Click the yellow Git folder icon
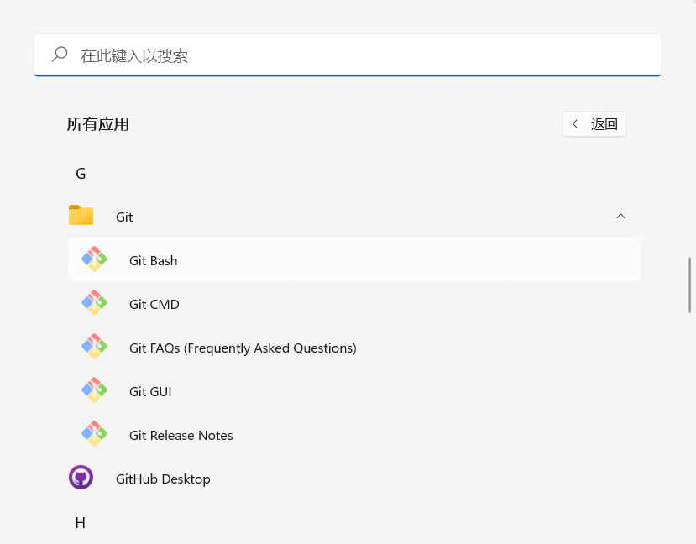This screenshot has height=544, width=696. [81, 217]
